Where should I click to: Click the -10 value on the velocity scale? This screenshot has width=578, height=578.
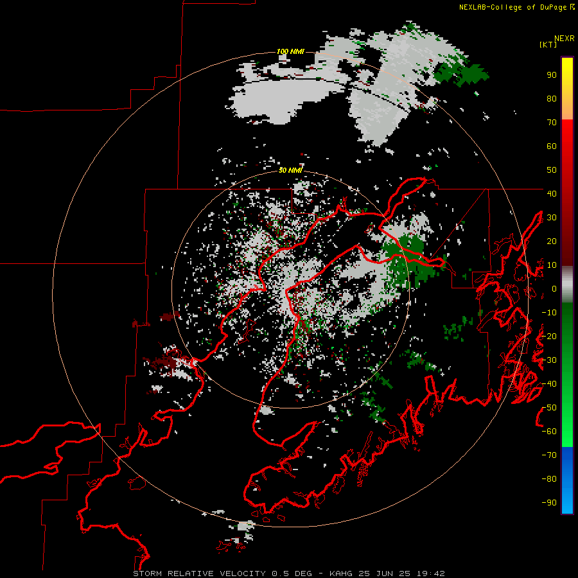[x=549, y=313]
